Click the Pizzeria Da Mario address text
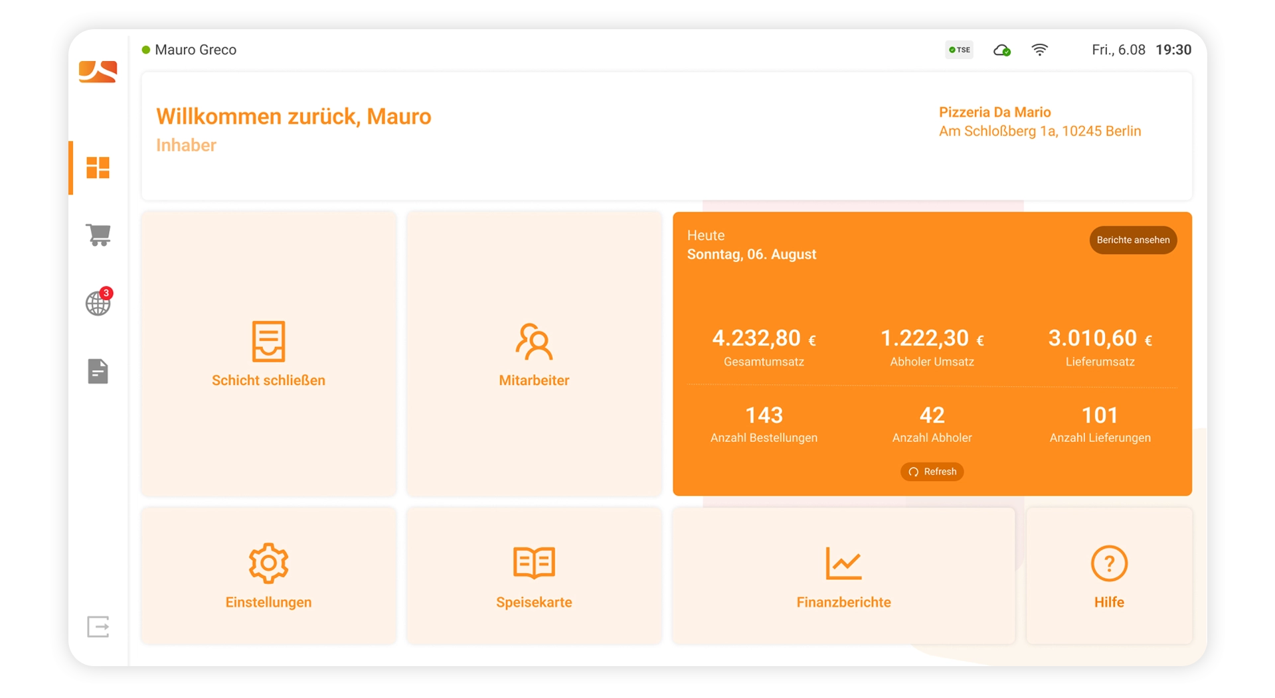1275x698 pixels. coord(1040,131)
